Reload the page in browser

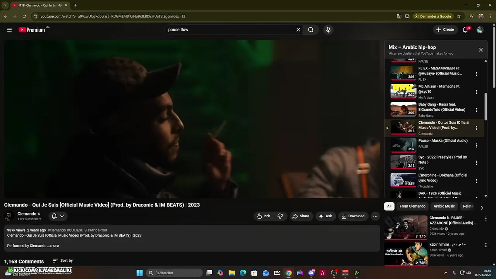click(x=24, y=16)
